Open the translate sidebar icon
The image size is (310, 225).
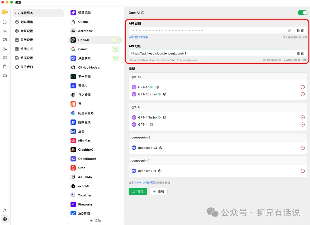point(5,49)
